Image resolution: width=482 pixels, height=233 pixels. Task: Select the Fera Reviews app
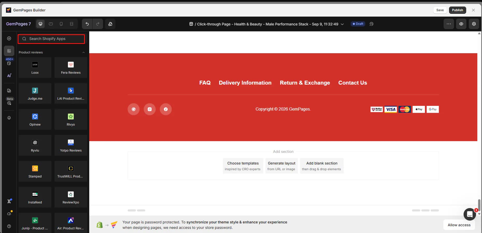71,67
